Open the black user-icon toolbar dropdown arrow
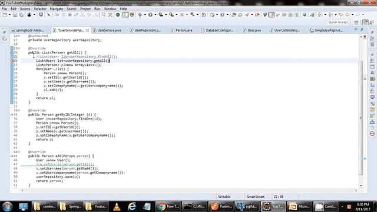This screenshot has width=377, height=212. coord(34,15)
